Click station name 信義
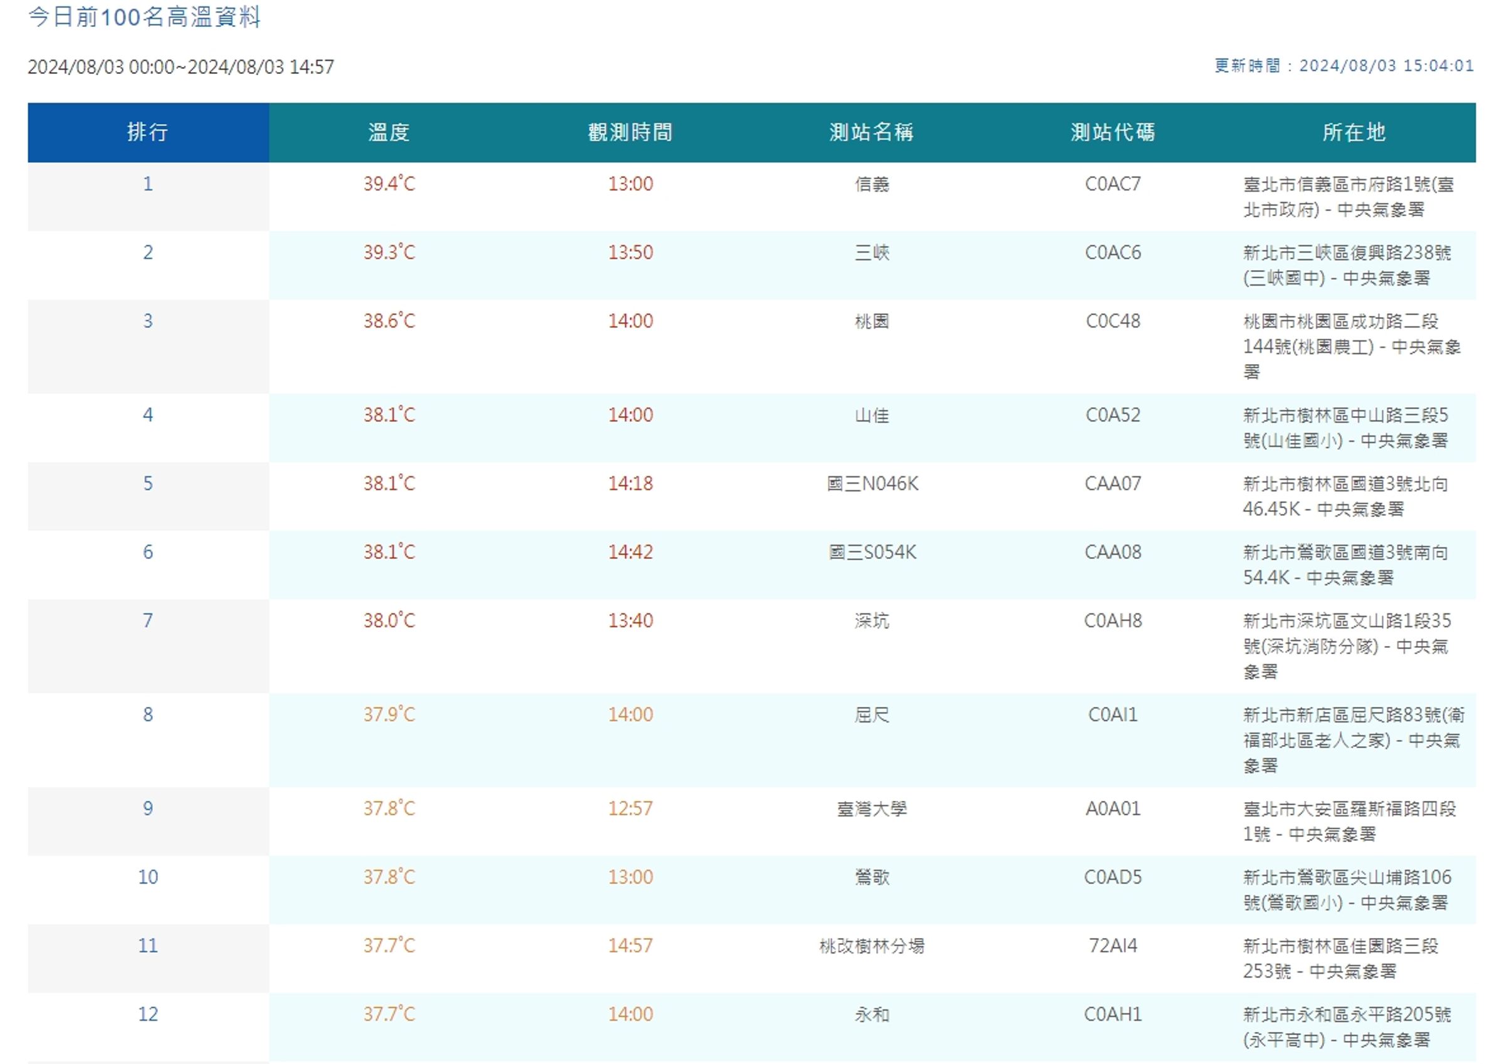 coord(872,184)
